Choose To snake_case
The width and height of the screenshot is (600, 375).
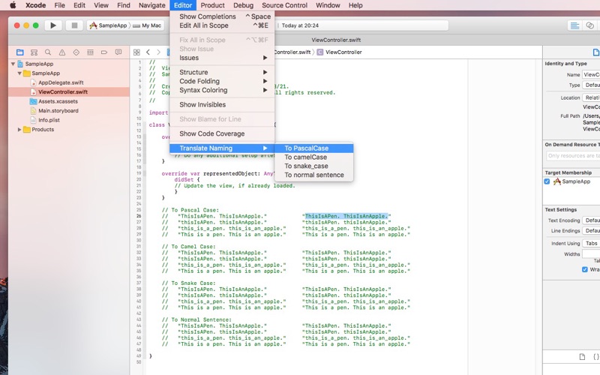pos(313,166)
